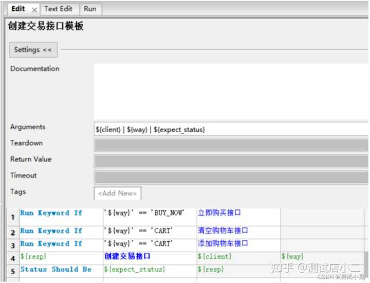Click row header number 4
The width and height of the screenshot is (370, 283).
click(x=13, y=258)
